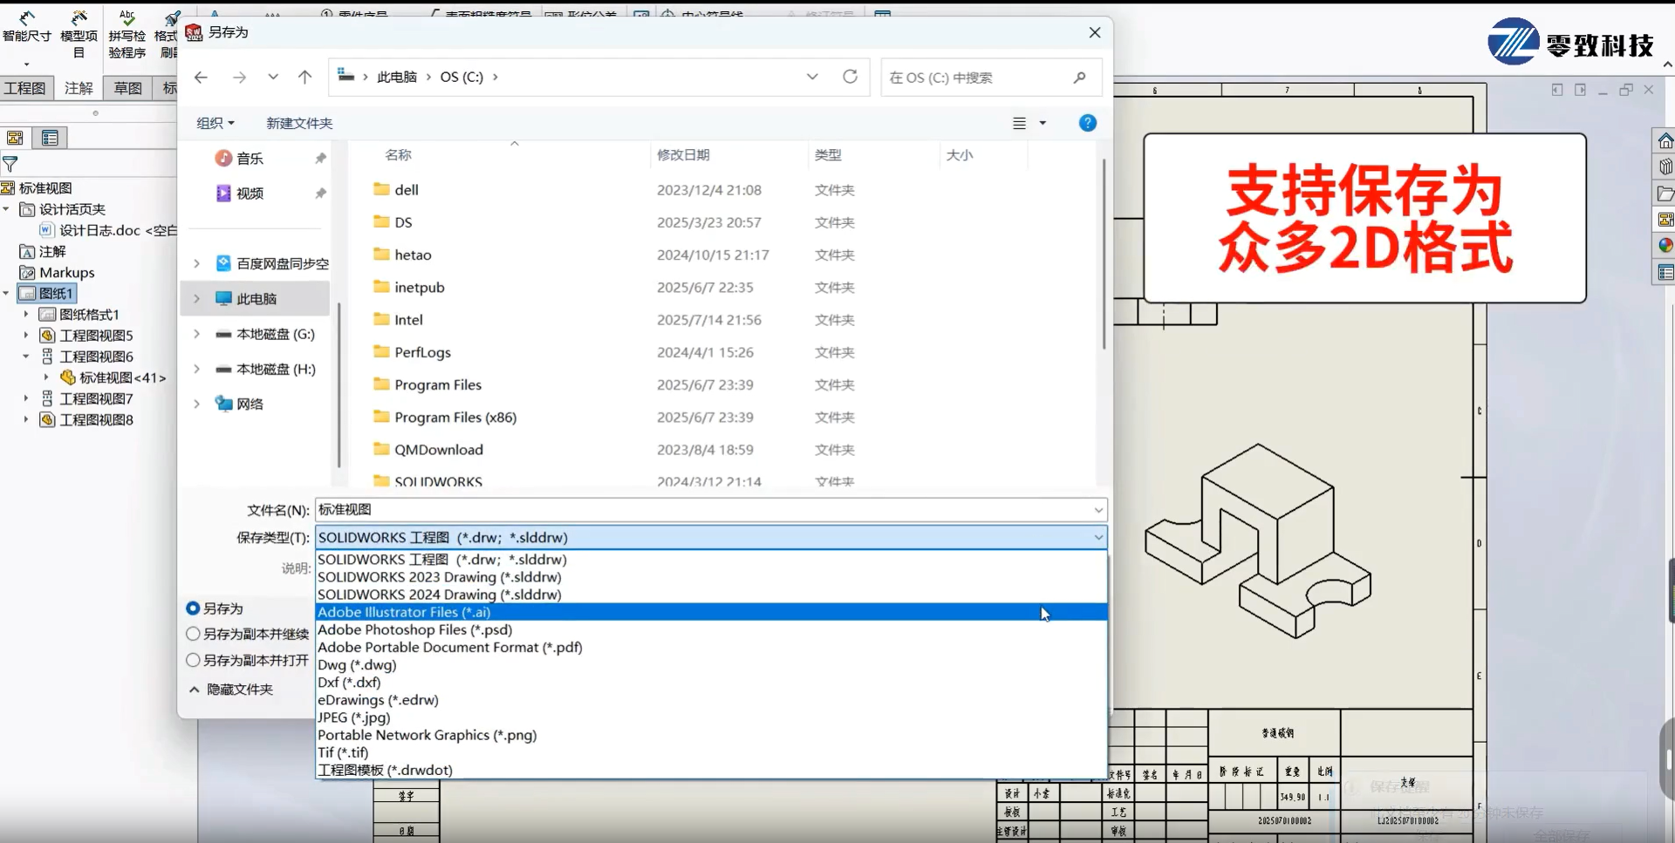Open the FeatureManager design tree tab
The height and width of the screenshot is (843, 1675).
coord(15,138)
